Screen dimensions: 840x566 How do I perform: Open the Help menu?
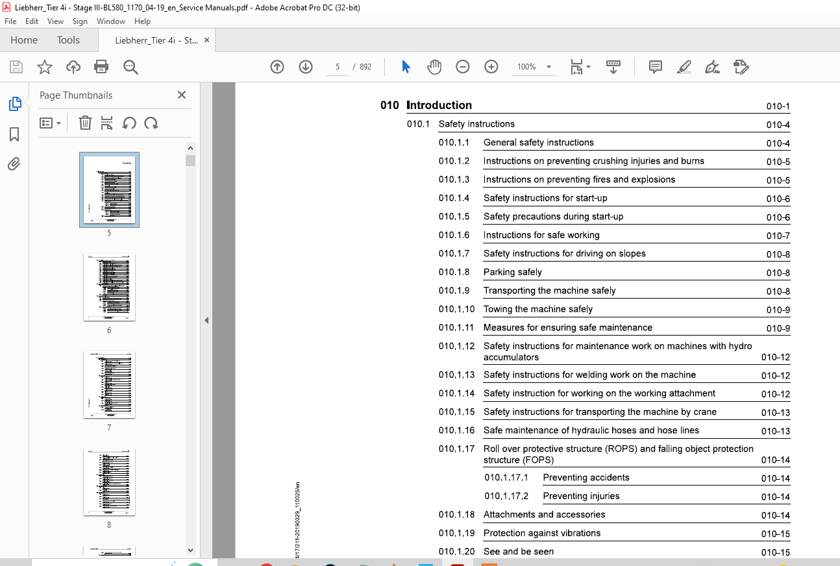142,21
